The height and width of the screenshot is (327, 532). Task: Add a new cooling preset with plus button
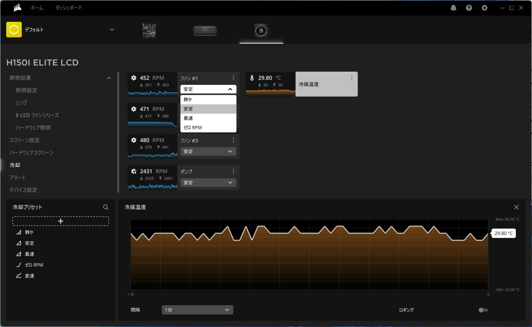pos(61,221)
